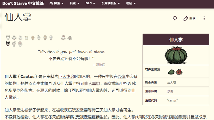Select Wickerbottom's hair-bun portrait icon
Viewport: 214px width, 120px height.
tap(39, 37)
